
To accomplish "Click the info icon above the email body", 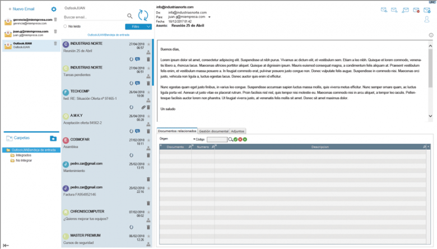I will point(431,35).
